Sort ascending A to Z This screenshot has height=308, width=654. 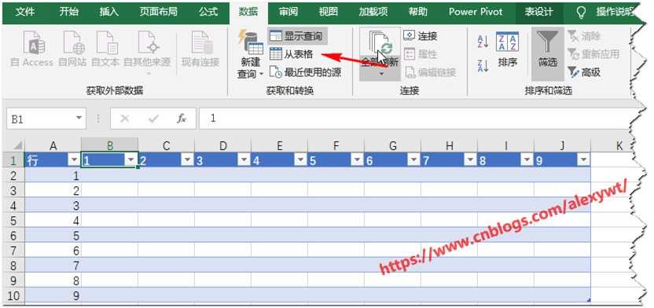[x=483, y=42]
